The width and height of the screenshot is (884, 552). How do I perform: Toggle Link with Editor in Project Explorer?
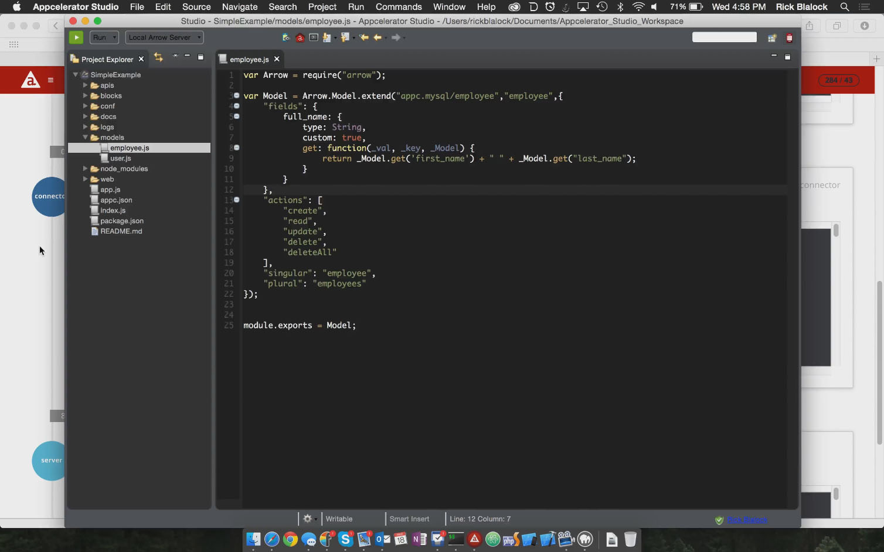pyautogui.click(x=158, y=57)
